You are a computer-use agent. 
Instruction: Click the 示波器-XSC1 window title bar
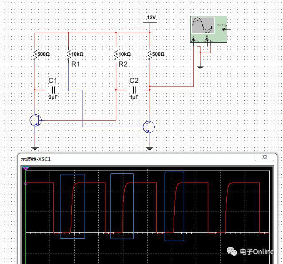[125, 158]
